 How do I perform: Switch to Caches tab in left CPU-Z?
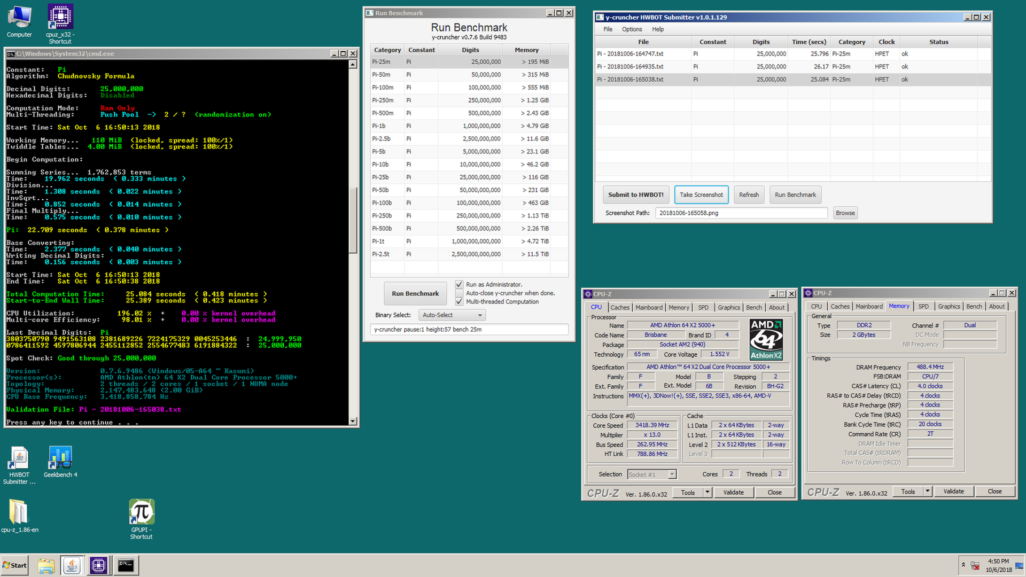[620, 307]
